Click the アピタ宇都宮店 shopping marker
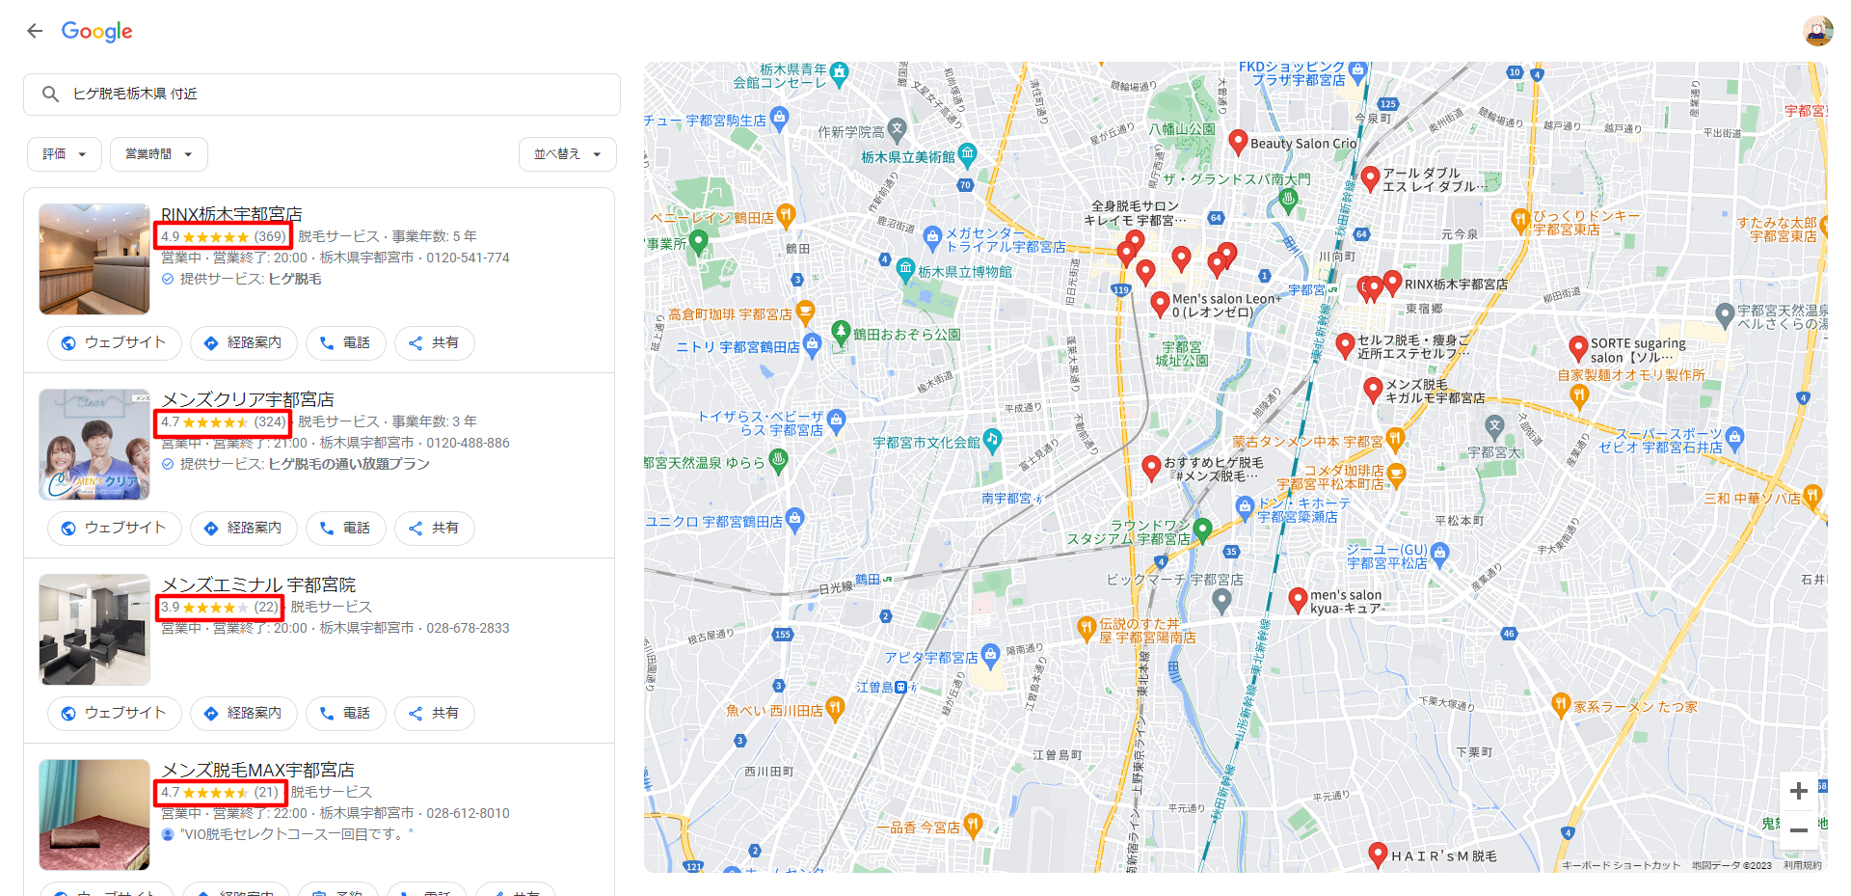The image size is (1851, 896). [990, 654]
